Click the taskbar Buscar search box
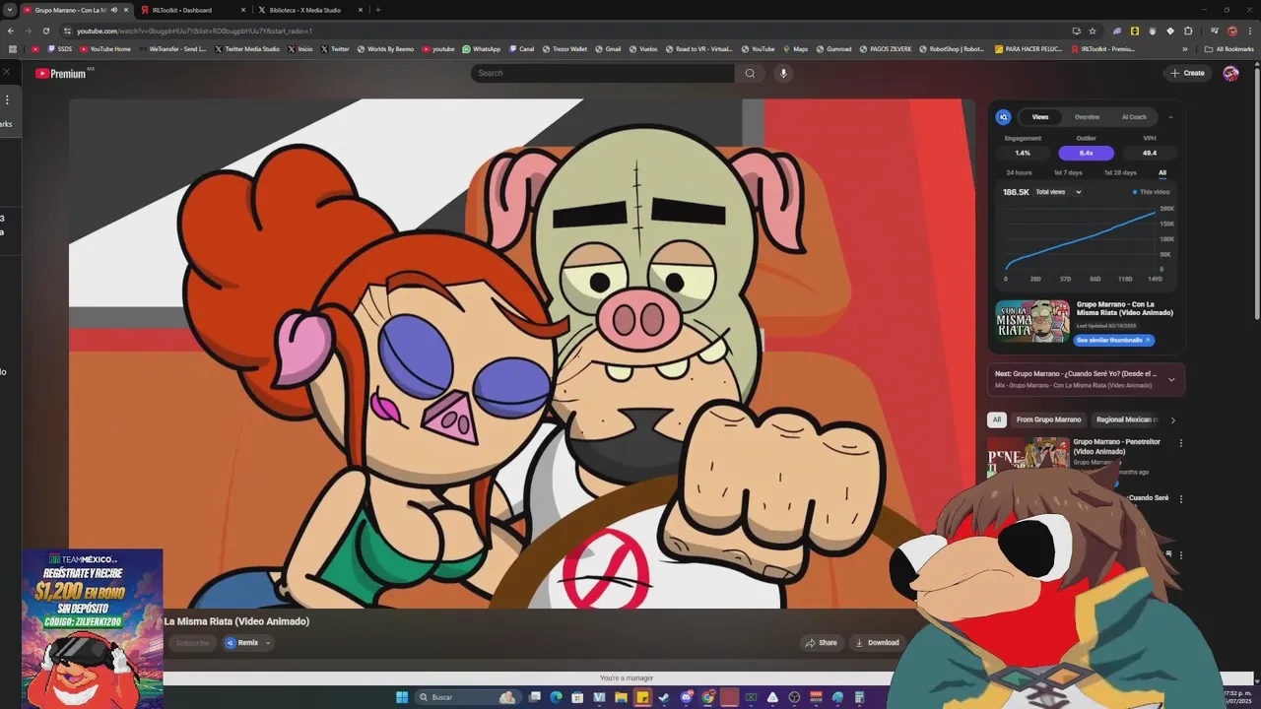Viewport: 1261px width, 709px height. pos(468,697)
